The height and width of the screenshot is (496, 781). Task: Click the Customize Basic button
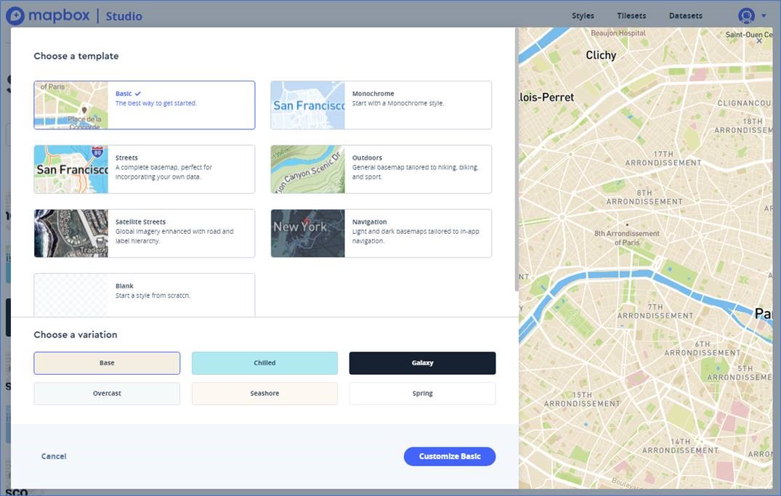(x=450, y=456)
